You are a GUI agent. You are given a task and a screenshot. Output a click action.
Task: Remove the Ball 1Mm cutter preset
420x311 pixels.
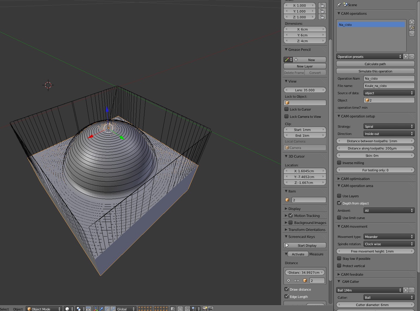[x=412, y=290]
